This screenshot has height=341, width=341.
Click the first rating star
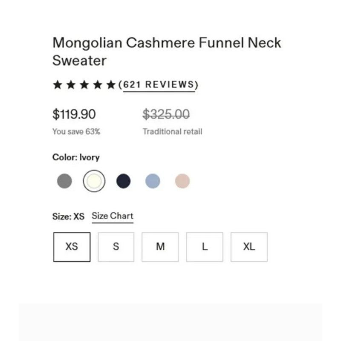(58, 84)
